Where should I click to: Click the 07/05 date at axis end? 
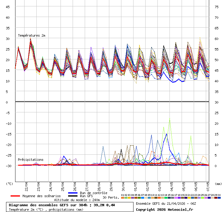click(x=208, y=185)
